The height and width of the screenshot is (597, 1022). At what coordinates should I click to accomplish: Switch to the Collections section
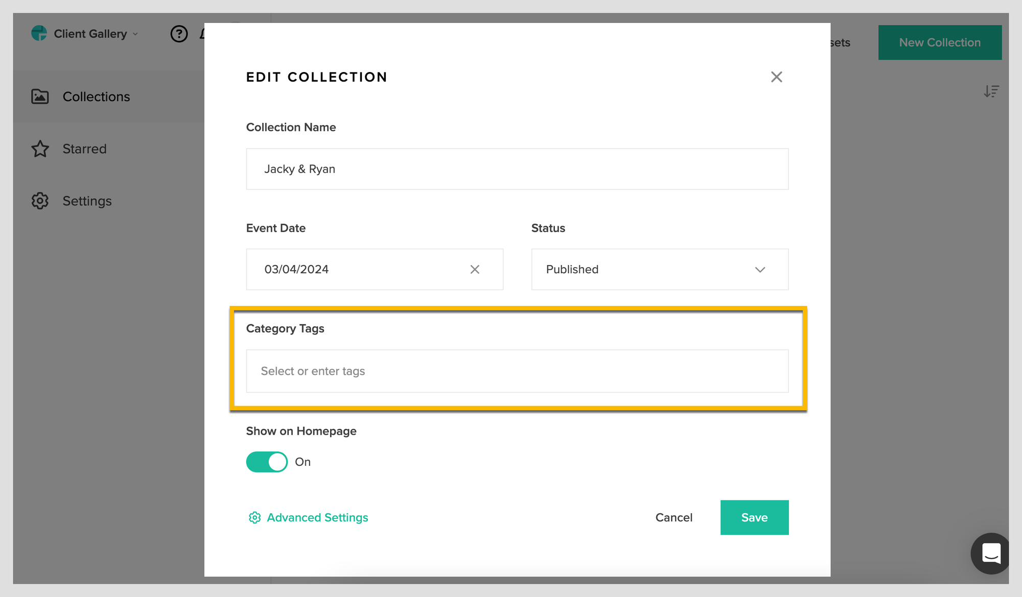[x=96, y=96]
